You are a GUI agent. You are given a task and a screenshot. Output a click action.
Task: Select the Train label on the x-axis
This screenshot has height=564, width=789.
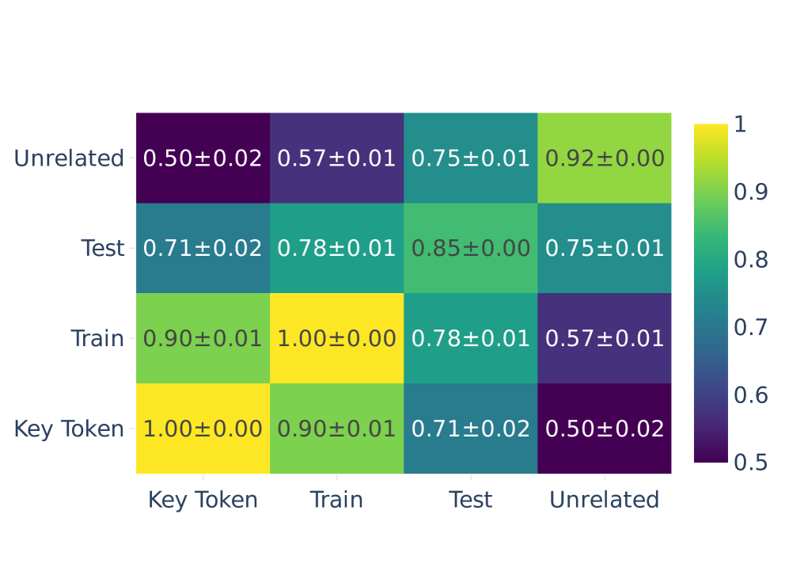coord(336,500)
